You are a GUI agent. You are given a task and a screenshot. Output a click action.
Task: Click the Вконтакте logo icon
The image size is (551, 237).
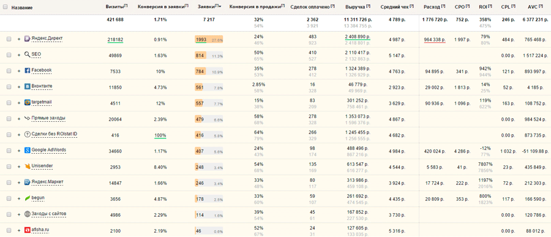tap(27, 86)
